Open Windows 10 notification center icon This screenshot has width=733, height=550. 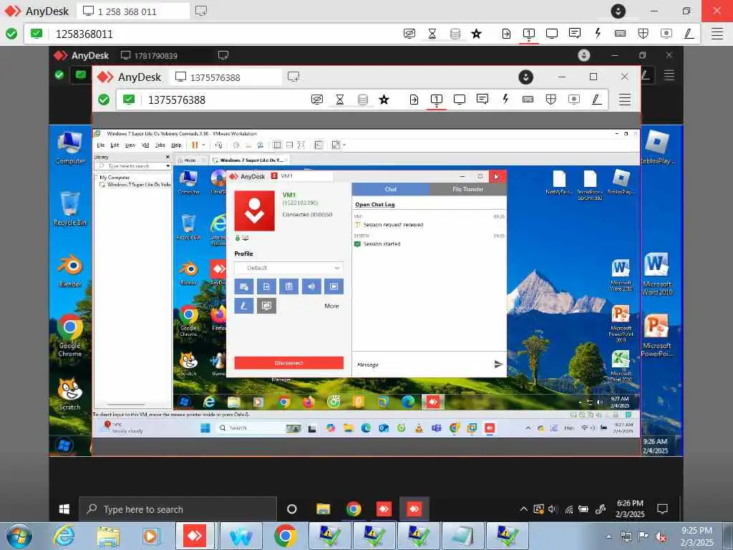[662, 509]
